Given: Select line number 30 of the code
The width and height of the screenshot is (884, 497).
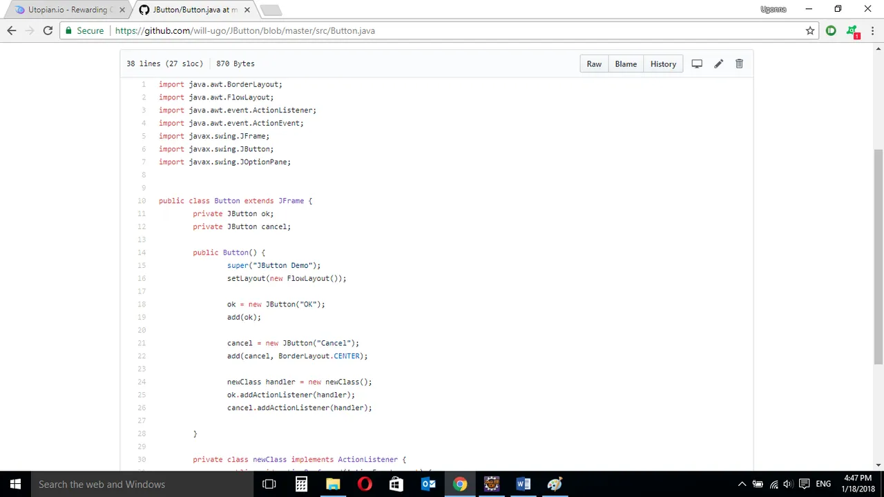Looking at the screenshot, I should 142,460.
